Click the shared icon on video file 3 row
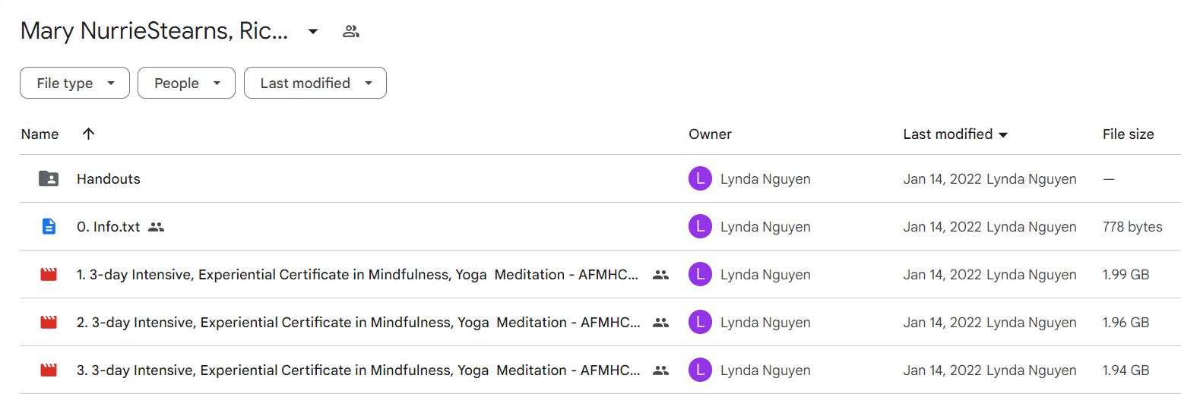This screenshot has width=1181, height=413. coord(661,370)
